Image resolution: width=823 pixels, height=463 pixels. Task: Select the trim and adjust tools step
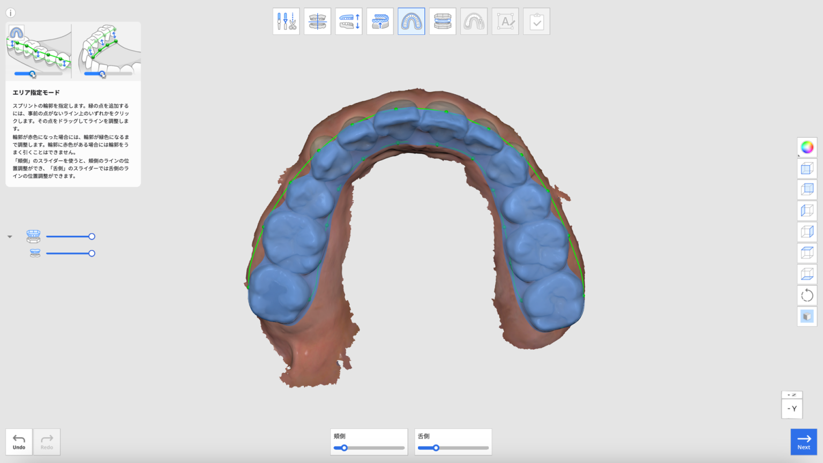[286, 21]
